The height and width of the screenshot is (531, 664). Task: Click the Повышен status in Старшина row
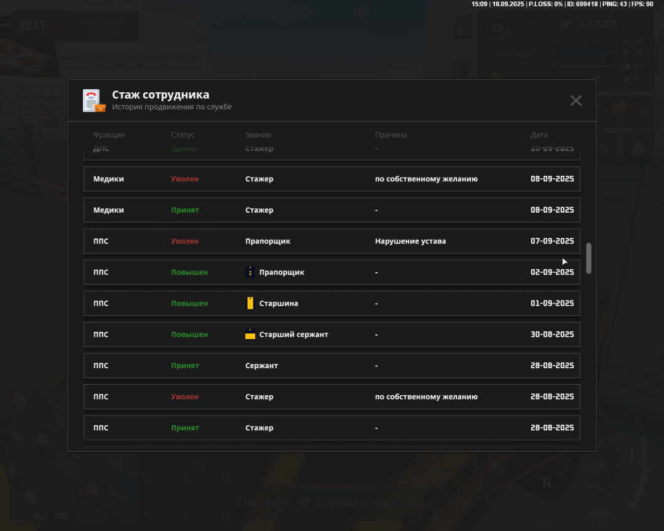pyautogui.click(x=189, y=303)
